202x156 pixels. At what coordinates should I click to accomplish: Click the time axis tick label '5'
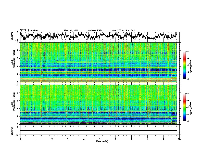pos(100,139)
